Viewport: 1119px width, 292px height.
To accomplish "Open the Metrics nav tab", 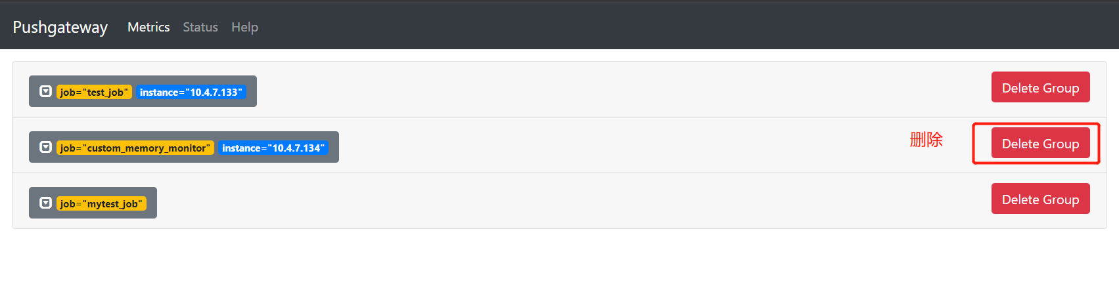I will tap(148, 27).
